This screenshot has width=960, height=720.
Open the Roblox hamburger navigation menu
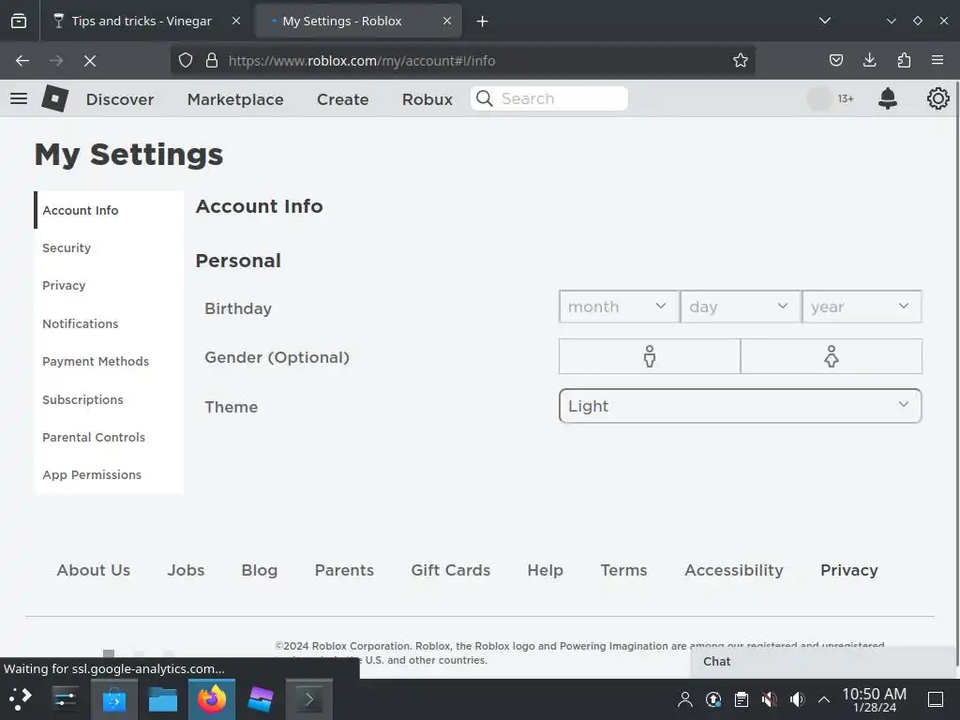point(19,98)
